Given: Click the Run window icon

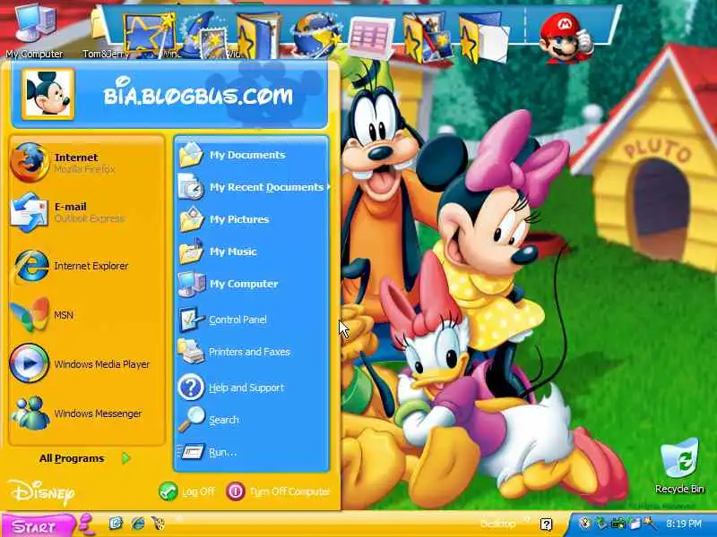Looking at the screenshot, I should pyautogui.click(x=192, y=452).
